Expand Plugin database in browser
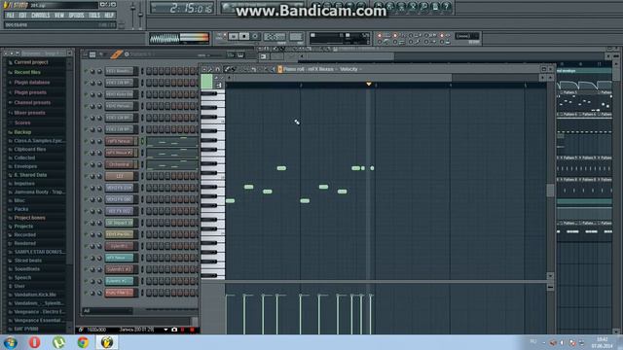Viewport: 623px width, 350px height. (31, 82)
